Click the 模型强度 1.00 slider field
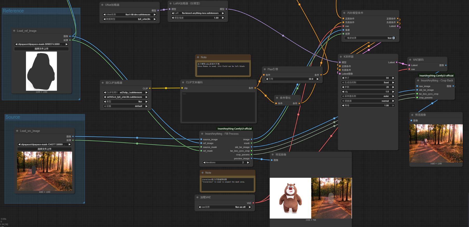Image resolution: width=469 pixels, height=227 pixels. [x=198, y=18]
